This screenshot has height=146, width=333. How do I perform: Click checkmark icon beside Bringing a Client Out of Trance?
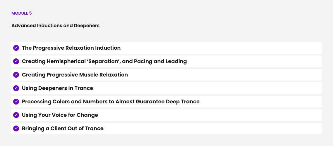tap(16, 128)
